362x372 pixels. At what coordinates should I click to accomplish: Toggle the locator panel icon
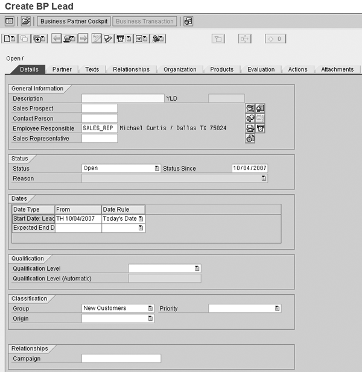pos(9,21)
